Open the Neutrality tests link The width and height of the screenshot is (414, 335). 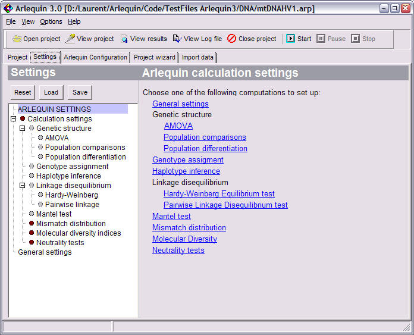click(178, 251)
